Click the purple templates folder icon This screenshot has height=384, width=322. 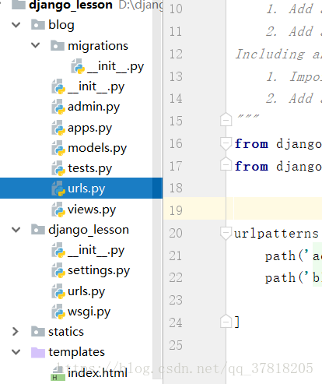38,352
